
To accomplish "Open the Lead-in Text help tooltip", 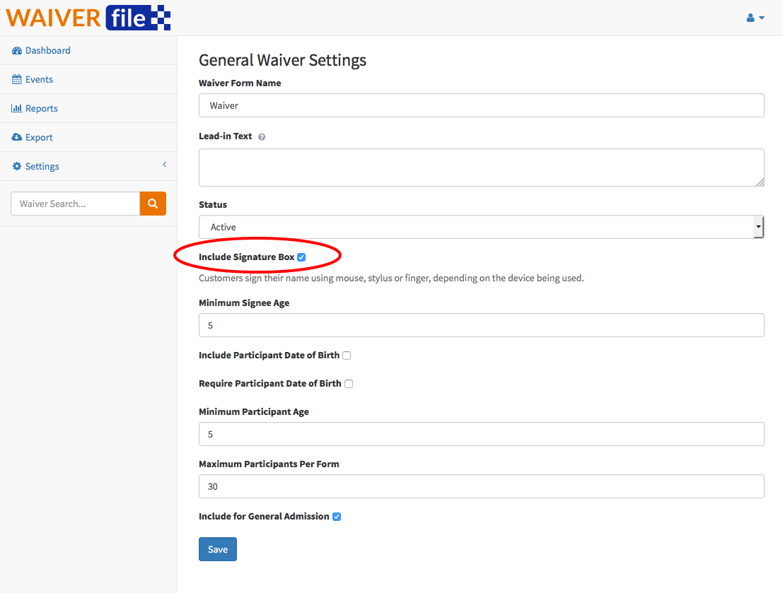I will click(x=261, y=136).
